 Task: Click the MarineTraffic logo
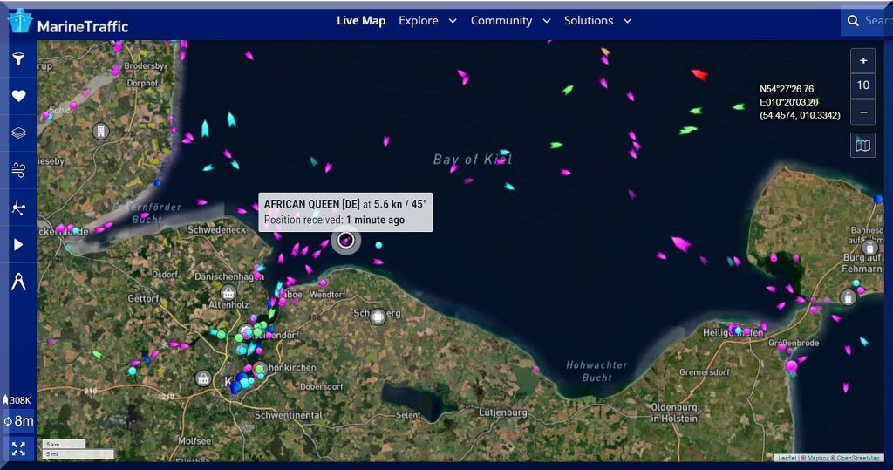(x=68, y=23)
